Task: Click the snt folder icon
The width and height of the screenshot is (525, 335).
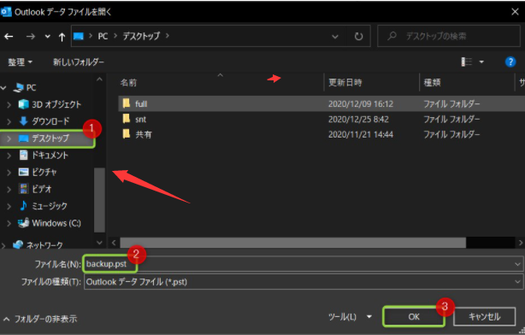Action: coord(127,119)
